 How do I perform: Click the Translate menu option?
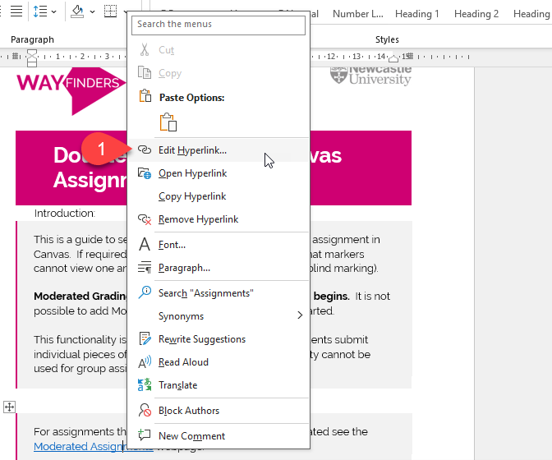177,385
